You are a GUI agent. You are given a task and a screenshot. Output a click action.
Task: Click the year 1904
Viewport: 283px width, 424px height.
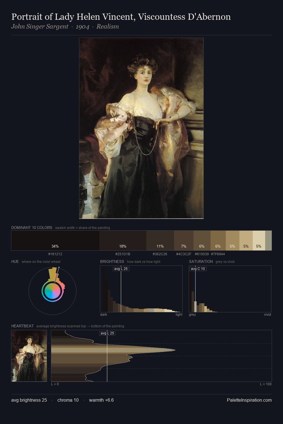tap(82, 27)
